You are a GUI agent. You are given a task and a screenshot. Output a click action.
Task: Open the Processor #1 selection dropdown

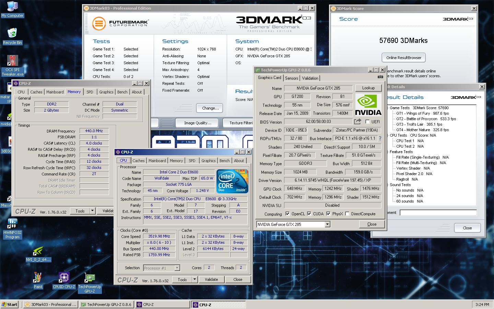[177, 268]
